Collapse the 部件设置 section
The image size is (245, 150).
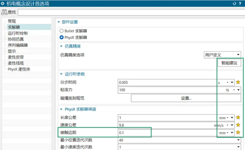pos(59,22)
